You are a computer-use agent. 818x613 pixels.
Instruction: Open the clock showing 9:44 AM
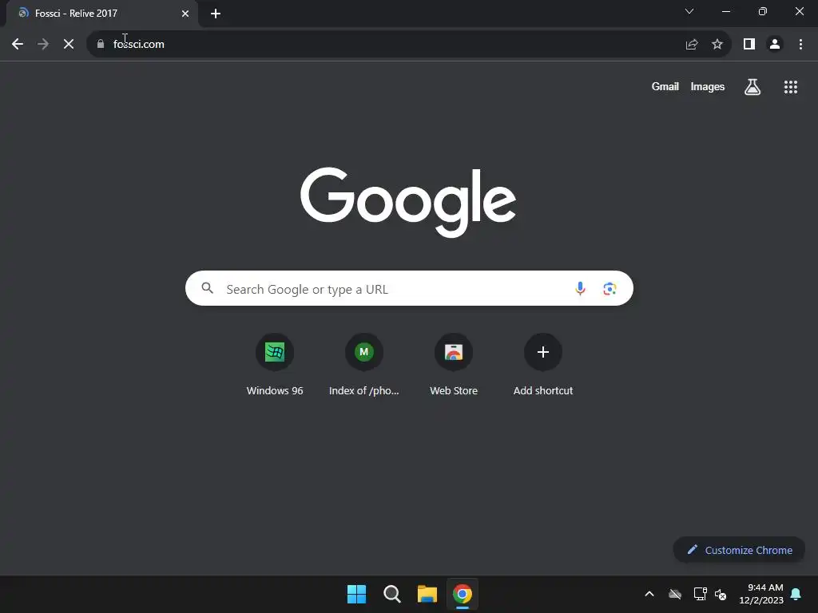[x=761, y=594]
